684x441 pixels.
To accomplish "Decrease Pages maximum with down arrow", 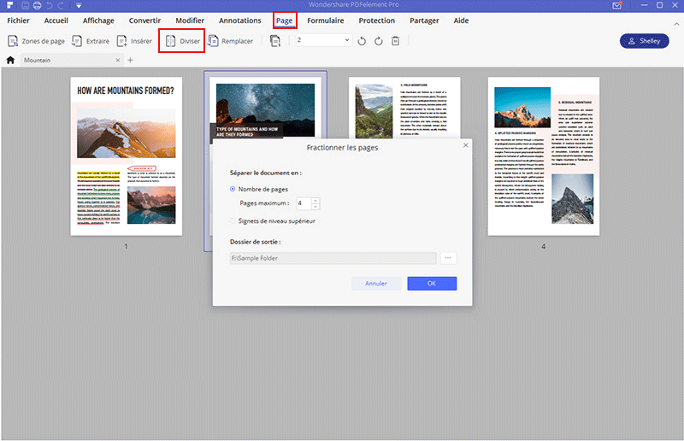I will tap(315, 206).
